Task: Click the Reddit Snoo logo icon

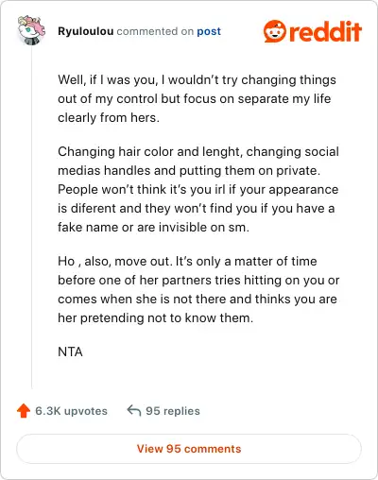Action: point(275,31)
